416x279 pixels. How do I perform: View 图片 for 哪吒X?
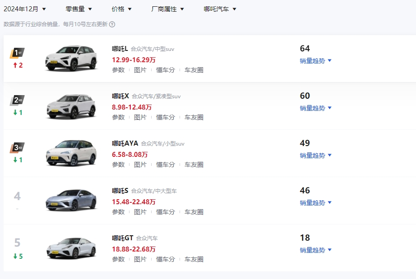click(x=140, y=117)
